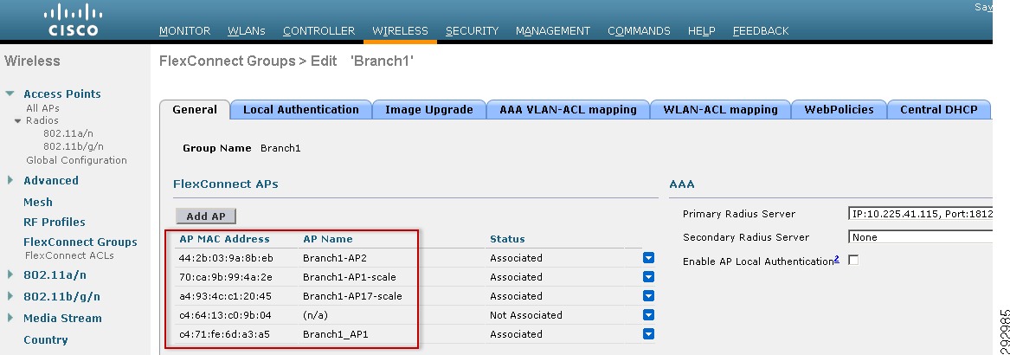Select MAC address 44:2b:03:9a:8b:eb
The width and height of the screenshot is (1010, 355).
(226, 258)
